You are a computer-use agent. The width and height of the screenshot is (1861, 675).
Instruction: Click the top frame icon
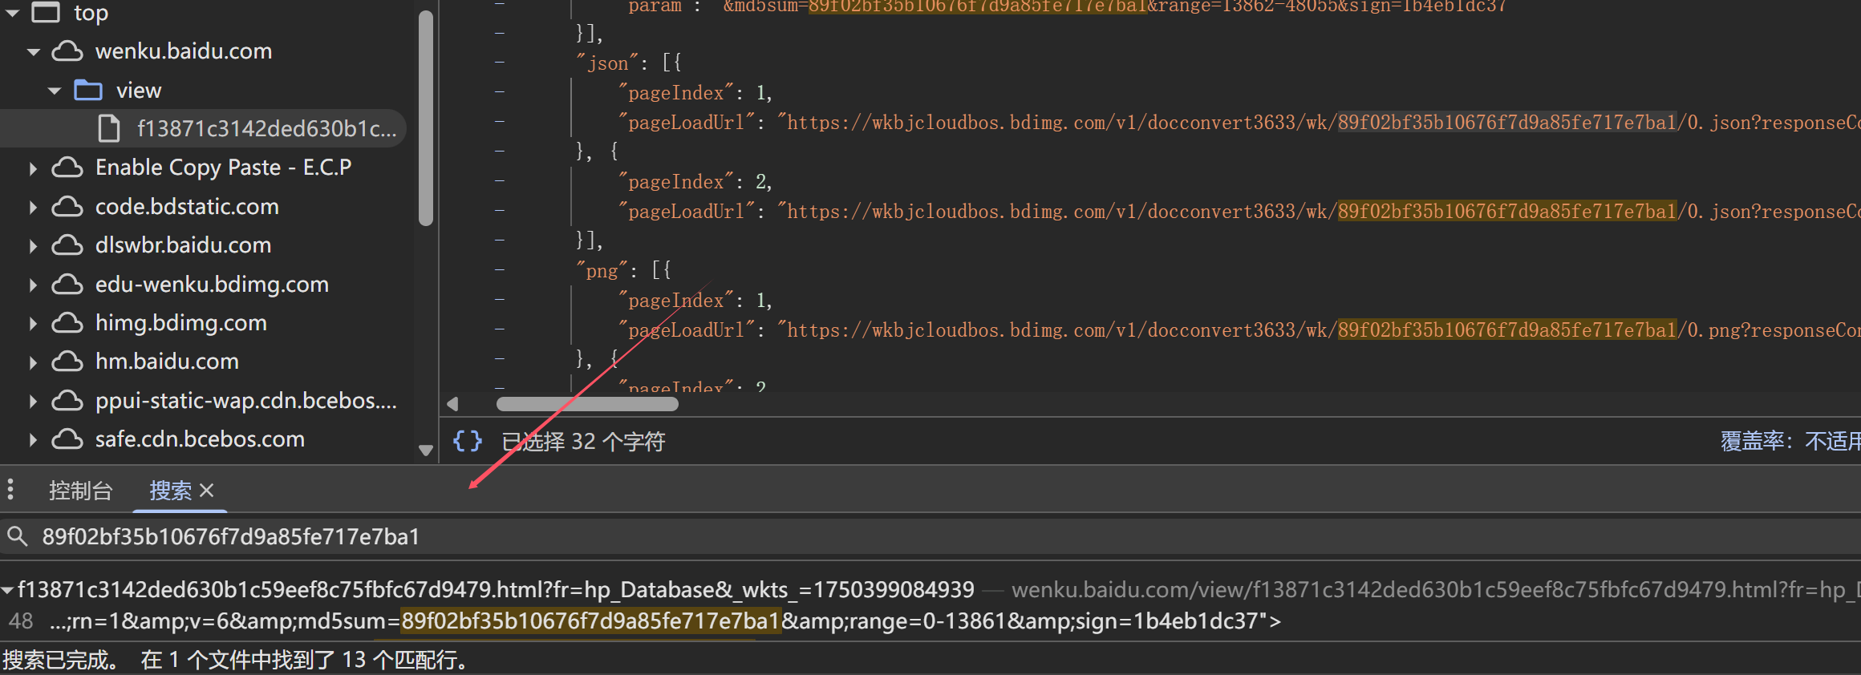click(46, 12)
